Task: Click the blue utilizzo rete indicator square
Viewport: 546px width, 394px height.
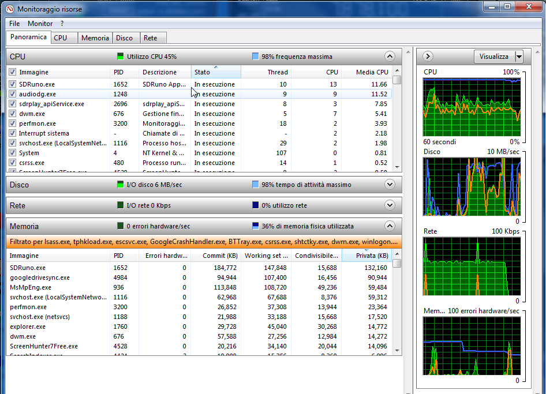Action: 255,205
